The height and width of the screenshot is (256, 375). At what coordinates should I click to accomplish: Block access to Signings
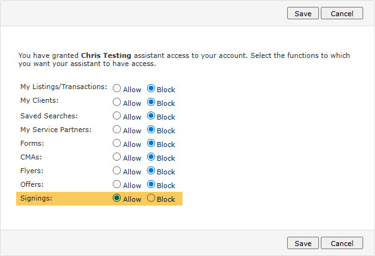point(151,199)
